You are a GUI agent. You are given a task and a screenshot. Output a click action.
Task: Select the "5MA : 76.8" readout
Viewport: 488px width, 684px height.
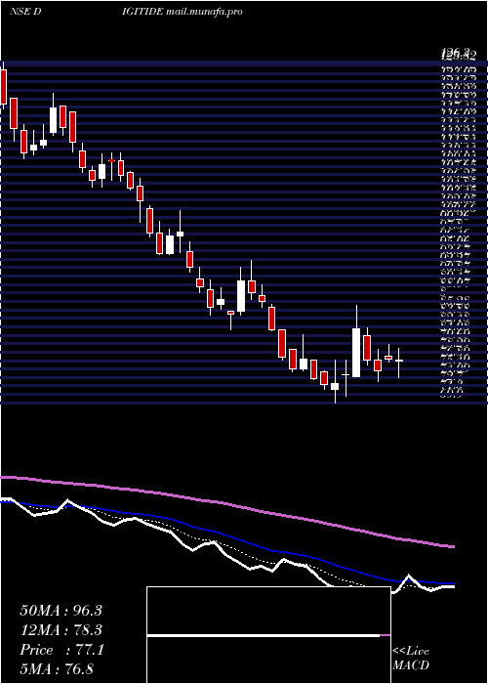click(57, 668)
